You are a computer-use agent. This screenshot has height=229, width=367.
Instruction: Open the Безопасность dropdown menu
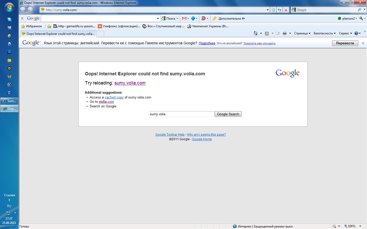point(324,33)
